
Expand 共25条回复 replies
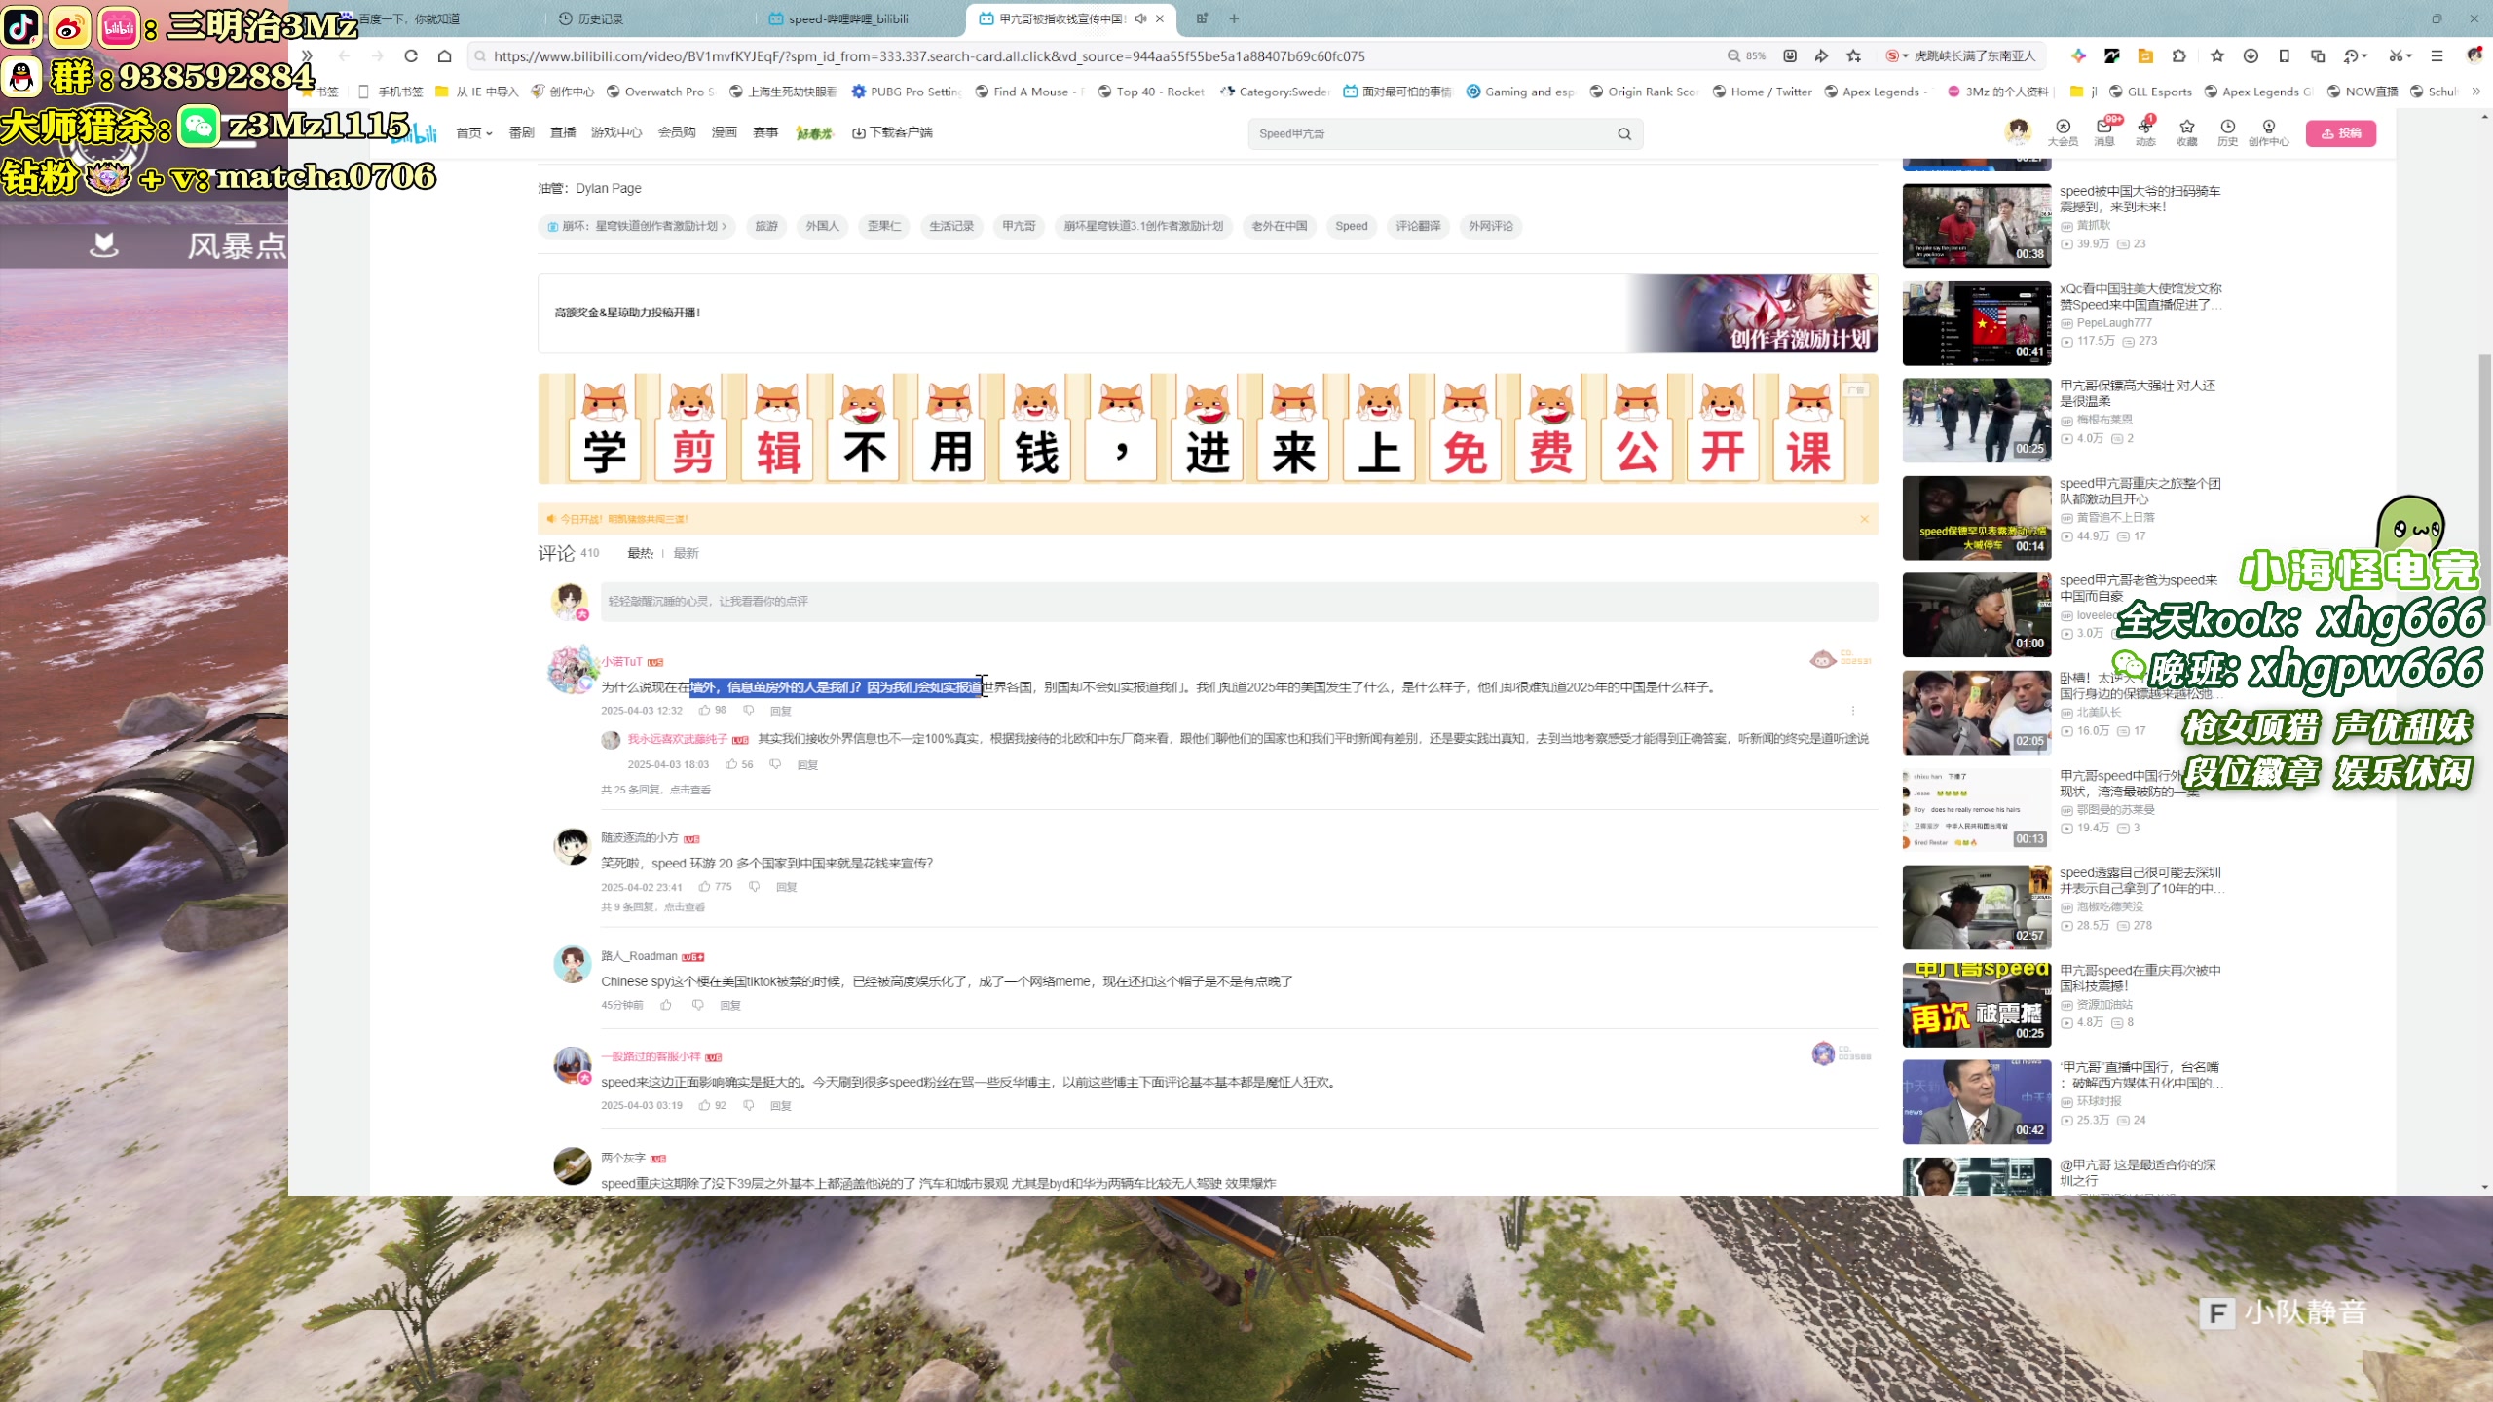tap(655, 790)
